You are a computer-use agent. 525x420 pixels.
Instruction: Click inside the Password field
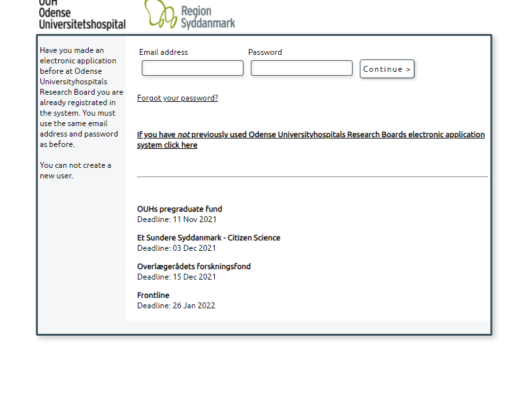301,67
